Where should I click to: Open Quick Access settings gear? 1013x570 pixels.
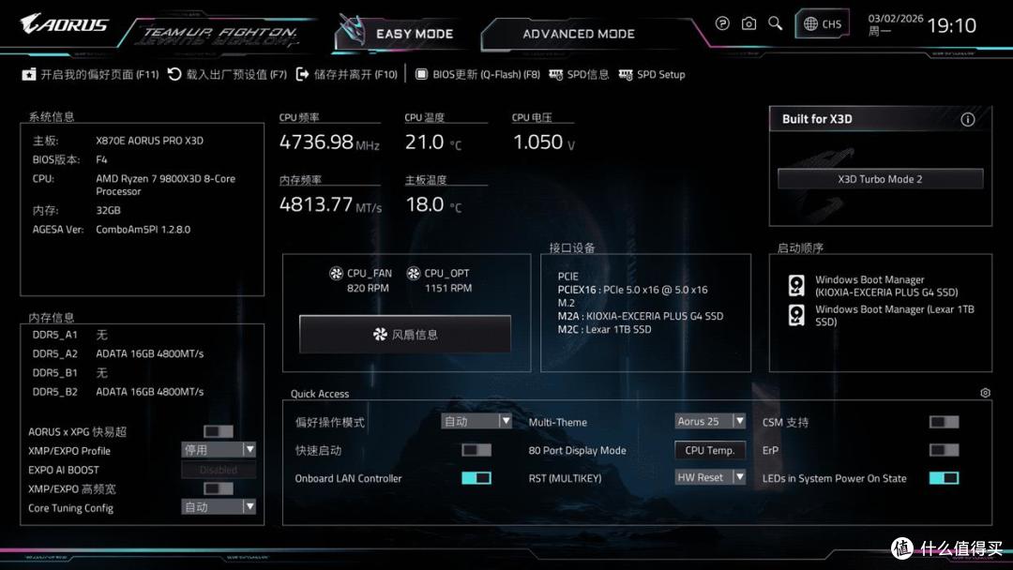coord(985,393)
